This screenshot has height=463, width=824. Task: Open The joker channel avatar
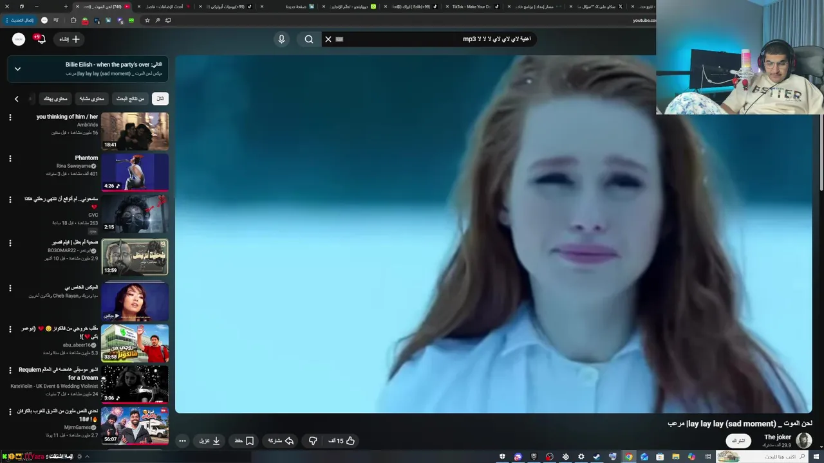[x=803, y=440]
